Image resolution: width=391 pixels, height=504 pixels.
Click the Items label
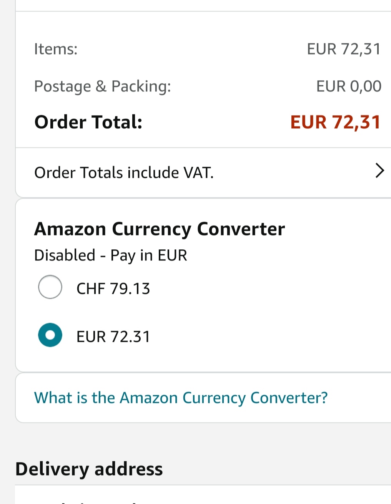point(56,49)
